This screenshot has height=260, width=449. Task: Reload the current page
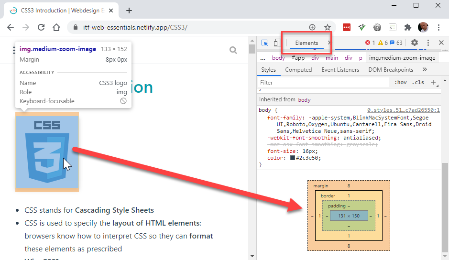point(41,27)
